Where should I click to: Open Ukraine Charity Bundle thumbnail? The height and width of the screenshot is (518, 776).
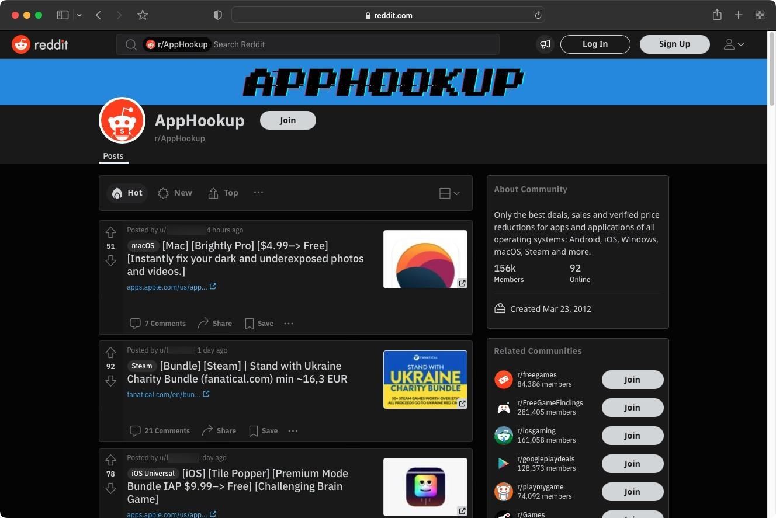(425, 380)
